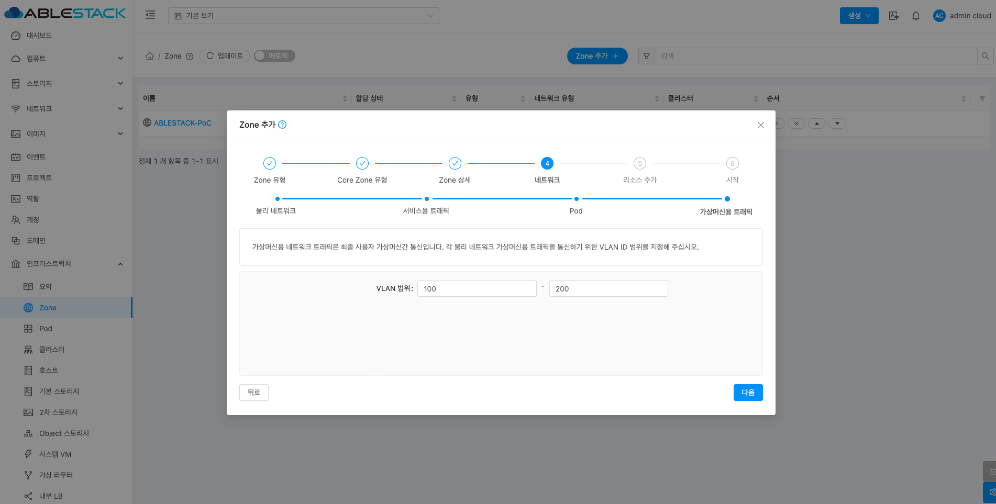
Task: Click the move-down arrow in ABLESTACK-PoC row
Action: click(x=837, y=124)
